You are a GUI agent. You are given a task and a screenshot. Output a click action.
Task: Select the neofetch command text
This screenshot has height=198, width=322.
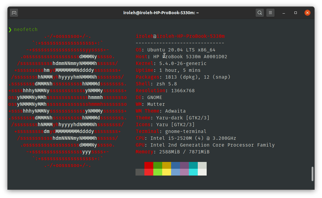(26, 29)
